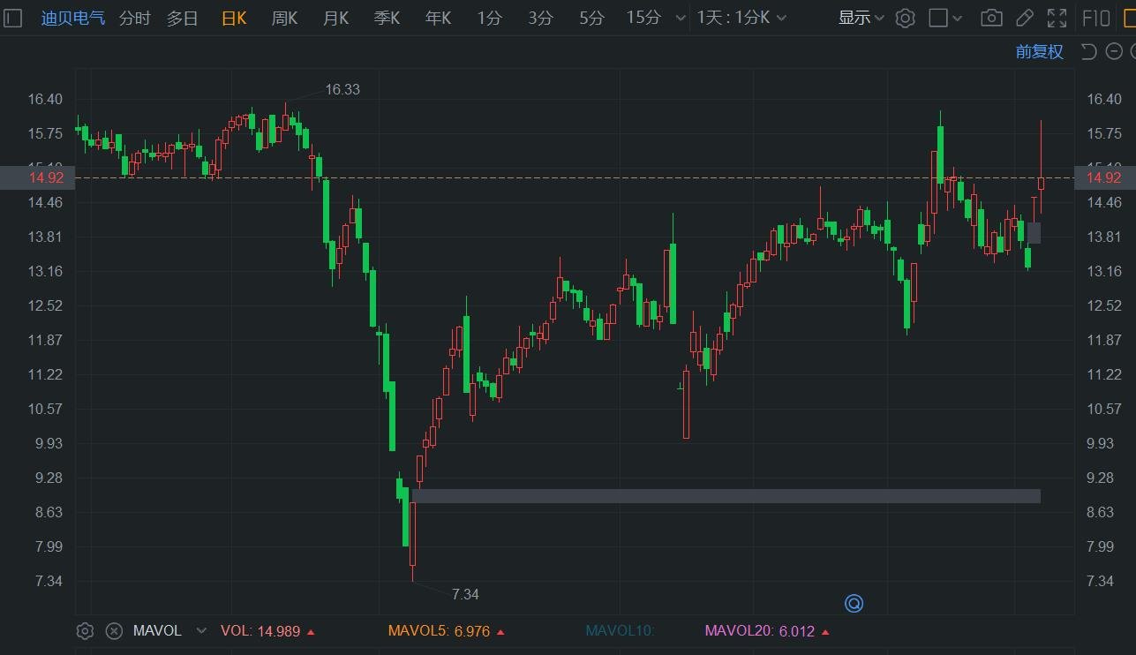The width and height of the screenshot is (1136, 655).
Task: Click the small gray box near latest candles
Action: pos(1034,233)
